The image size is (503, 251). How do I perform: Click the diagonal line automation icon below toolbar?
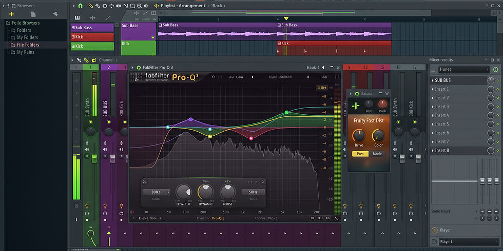(x=108, y=17)
